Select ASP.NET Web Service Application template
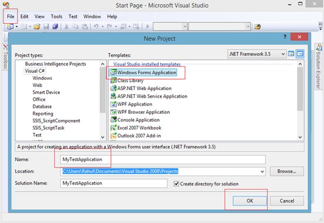 tap(149, 96)
